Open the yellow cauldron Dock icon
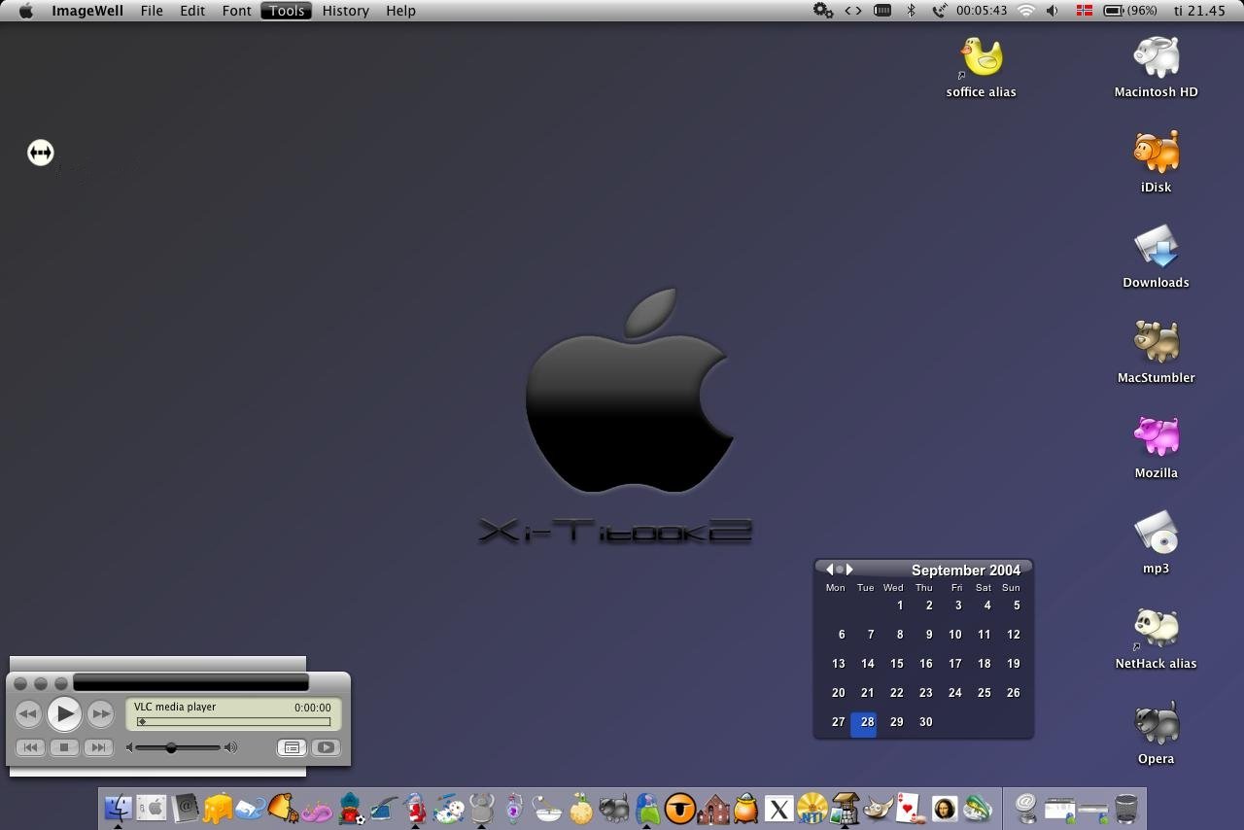Image resolution: width=1244 pixels, height=830 pixels. (745, 808)
